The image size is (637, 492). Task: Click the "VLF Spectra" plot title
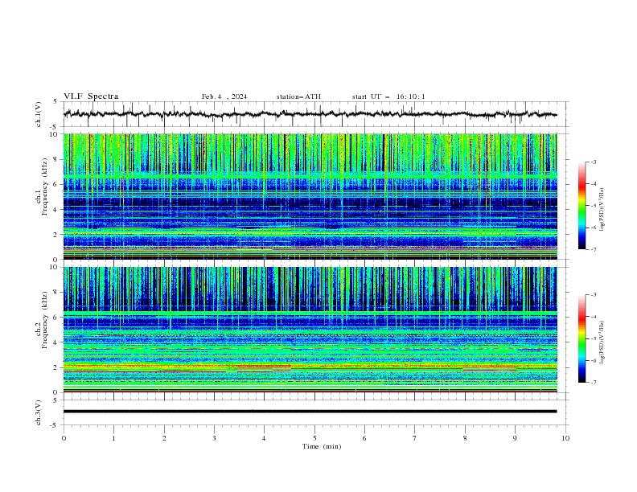[x=91, y=96]
